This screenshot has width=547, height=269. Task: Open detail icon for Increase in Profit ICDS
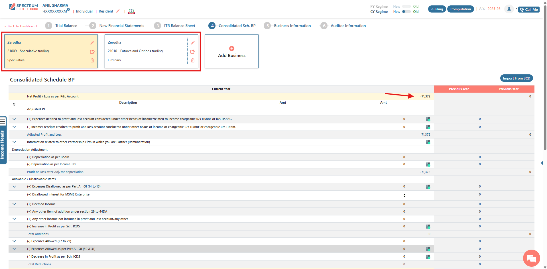tap(428, 227)
